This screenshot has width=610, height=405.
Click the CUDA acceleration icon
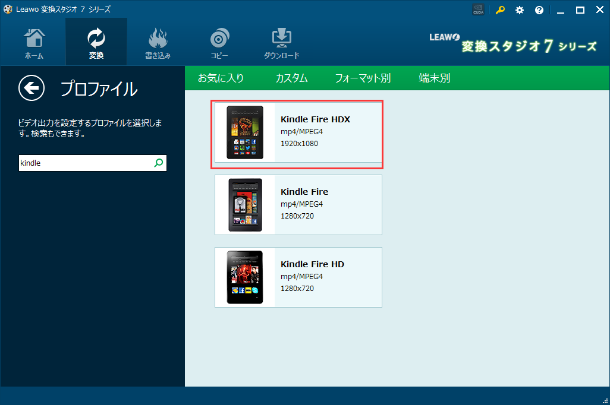pos(478,10)
